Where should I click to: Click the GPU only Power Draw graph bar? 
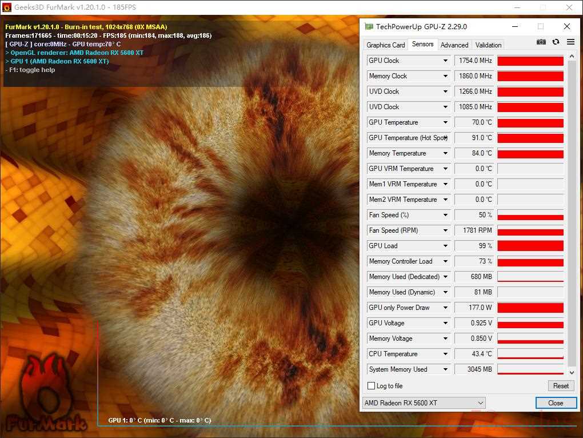point(530,308)
